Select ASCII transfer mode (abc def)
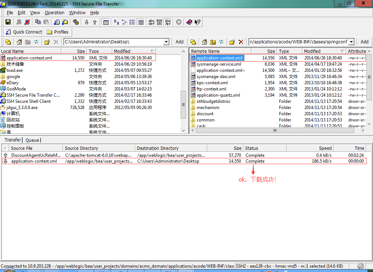 coord(152,22)
